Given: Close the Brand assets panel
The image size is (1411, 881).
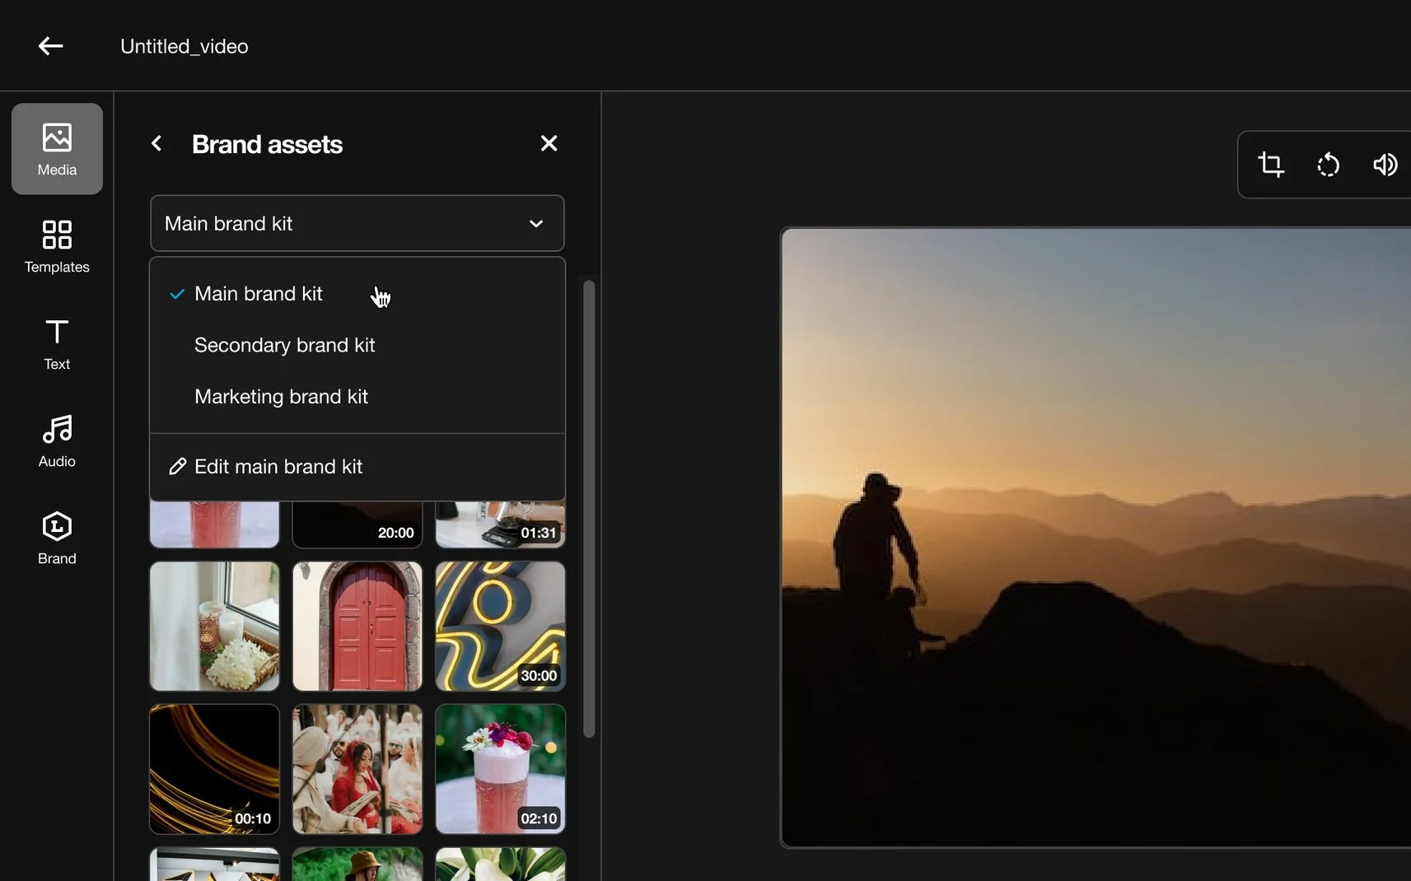Looking at the screenshot, I should tap(549, 143).
